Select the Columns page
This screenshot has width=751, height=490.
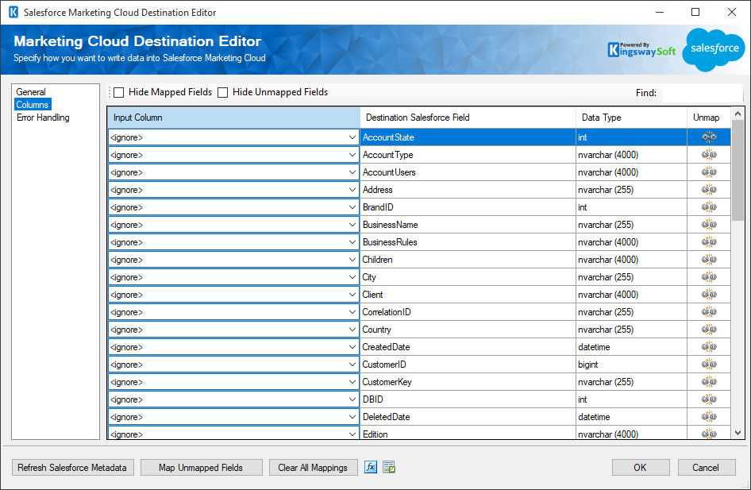[x=32, y=104]
